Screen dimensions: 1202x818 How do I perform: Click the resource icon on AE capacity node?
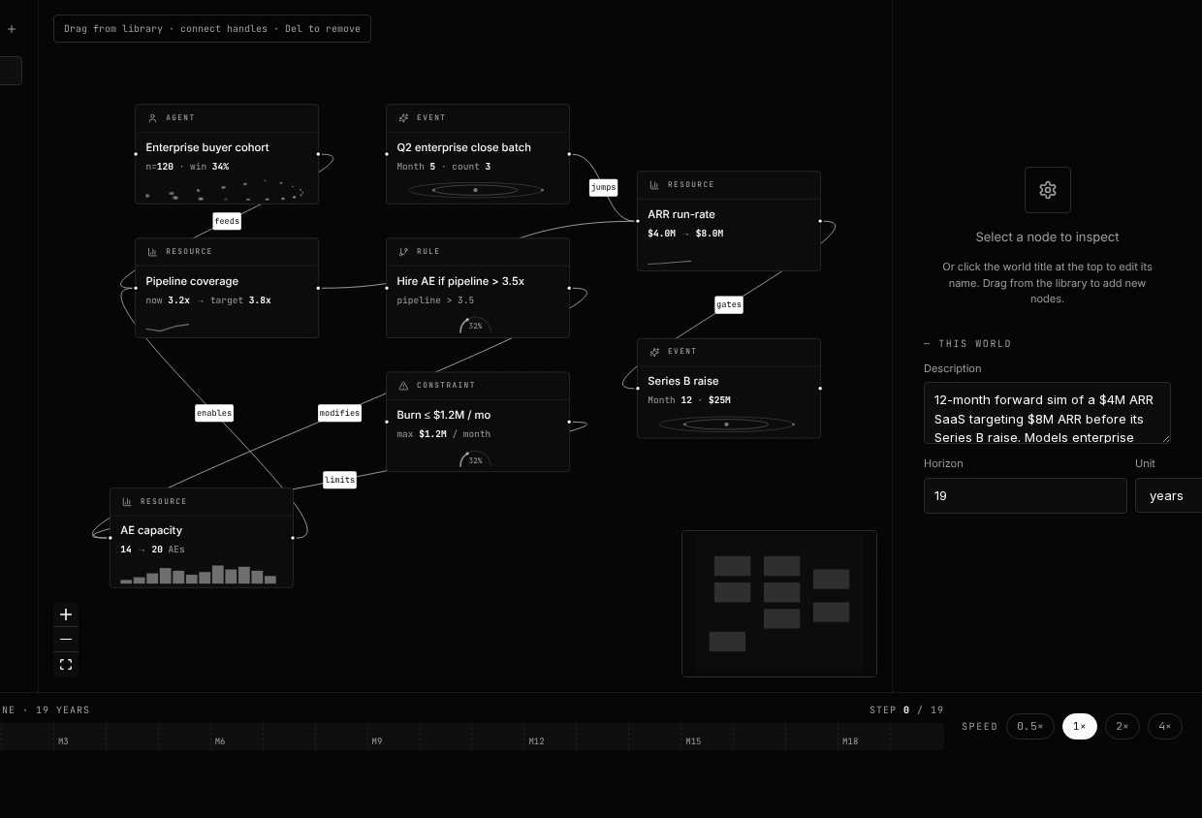[x=127, y=502]
